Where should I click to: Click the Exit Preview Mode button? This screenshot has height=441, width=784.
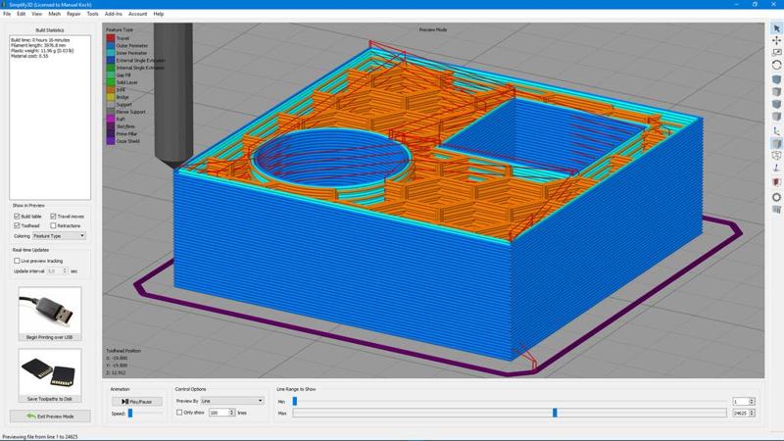coord(49,416)
